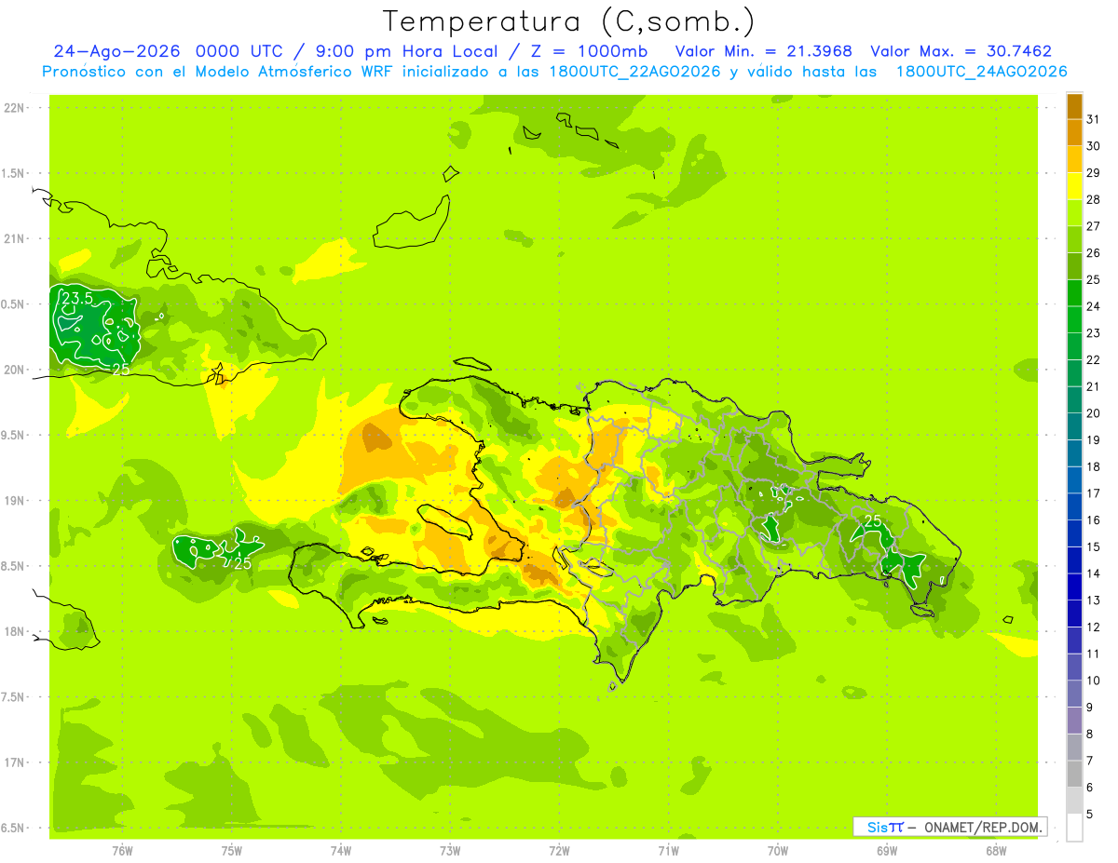Image resolution: width=1118 pixels, height=863 pixels.
Task: Click the legend value '10'
Action: point(1094,681)
